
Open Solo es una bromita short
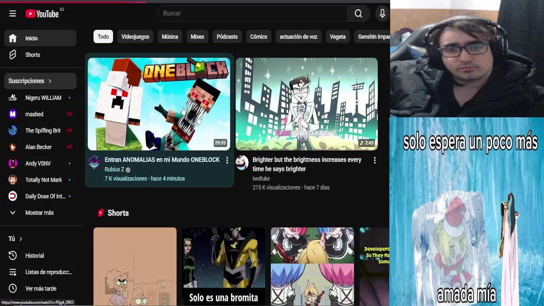[224, 266]
